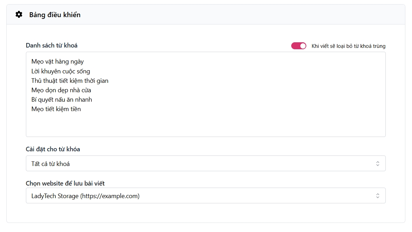Click the 'Danh sách từ khoá' field label
This screenshot has width=412, height=232.
click(x=51, y=45)
